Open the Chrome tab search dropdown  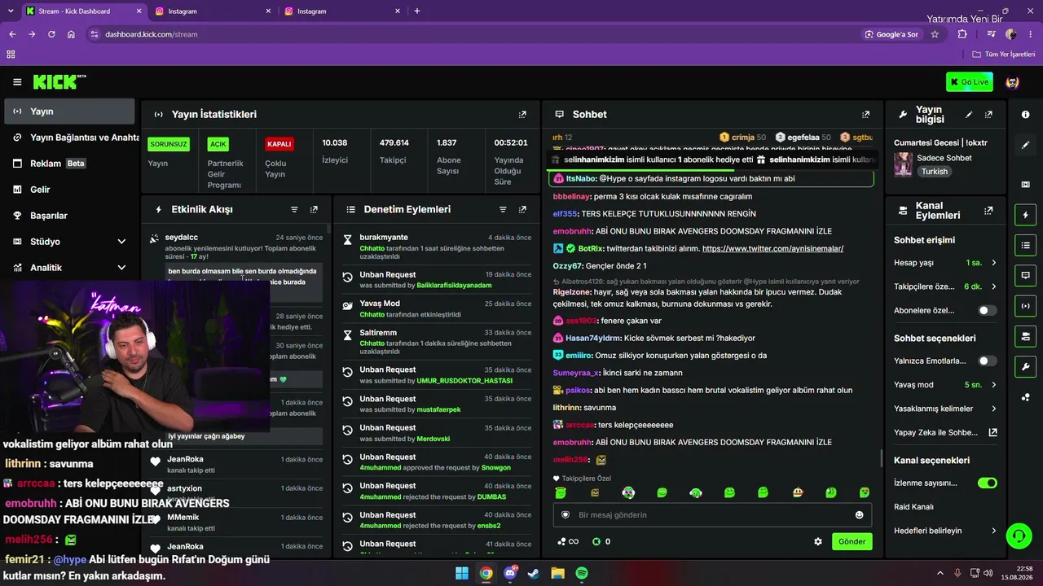coord(11,11)
